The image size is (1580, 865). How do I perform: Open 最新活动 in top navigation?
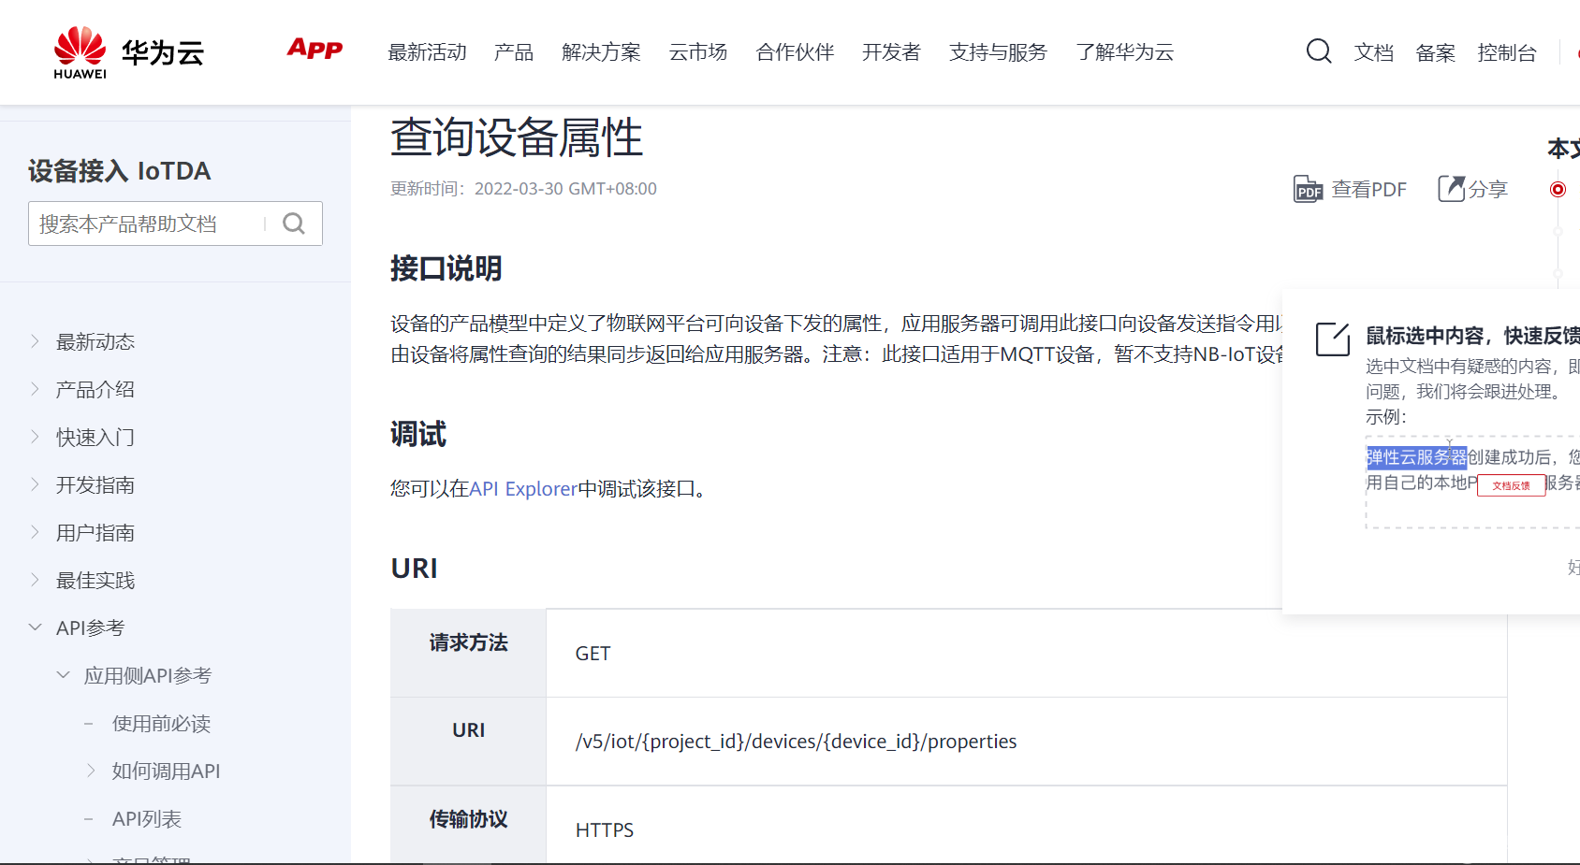(427, 52)
